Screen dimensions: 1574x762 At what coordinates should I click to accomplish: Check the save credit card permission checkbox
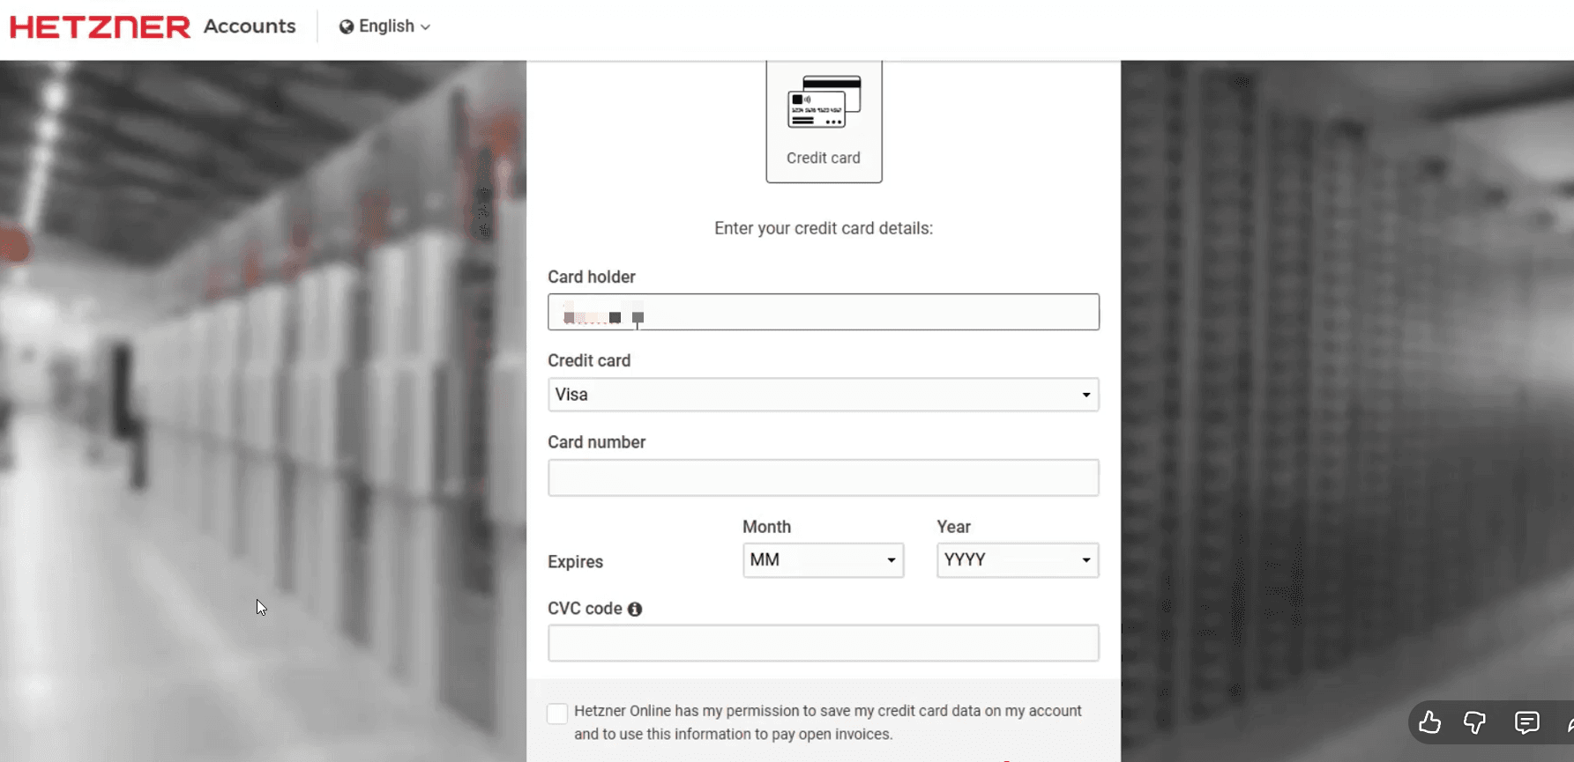[557, 714]
